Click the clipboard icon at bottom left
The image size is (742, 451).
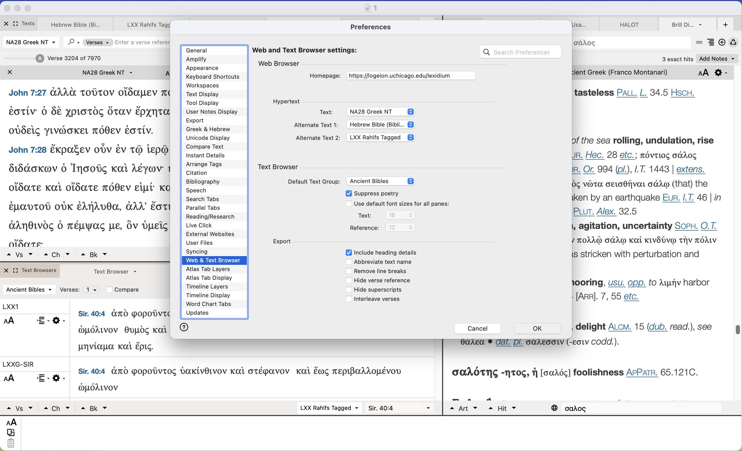point(11,443)
